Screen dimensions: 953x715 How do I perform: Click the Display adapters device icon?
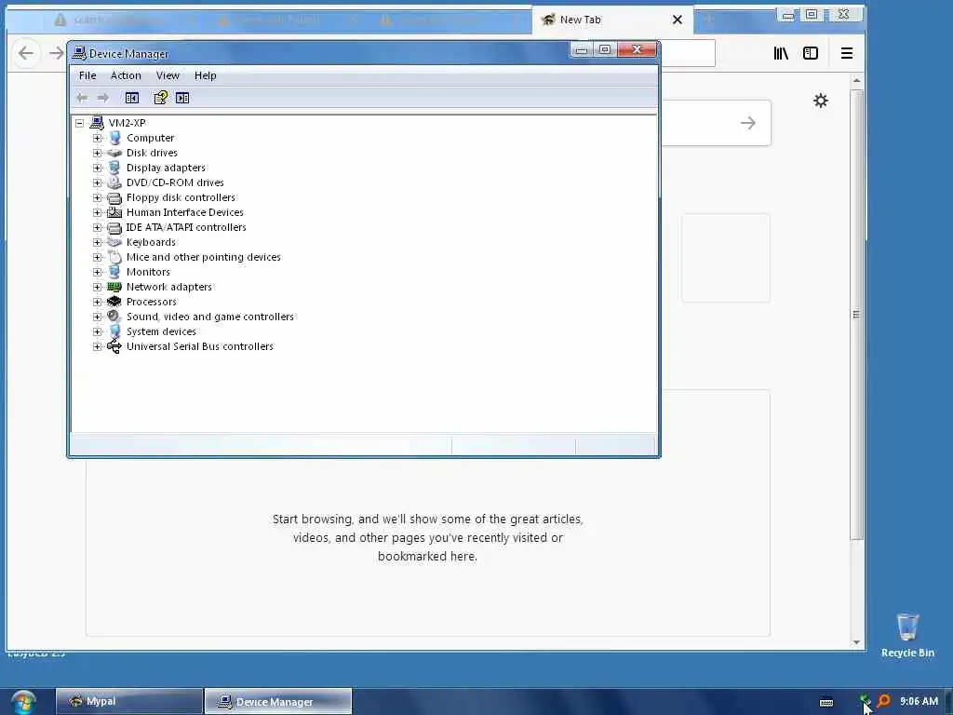point(114,168)
